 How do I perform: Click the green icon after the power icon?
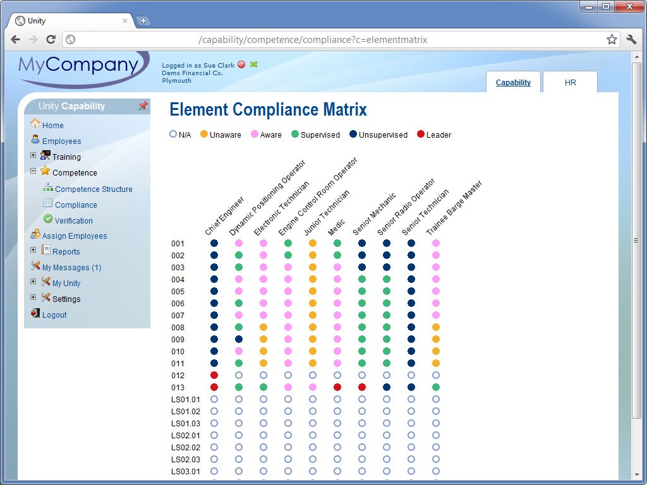tap(253, 64)
